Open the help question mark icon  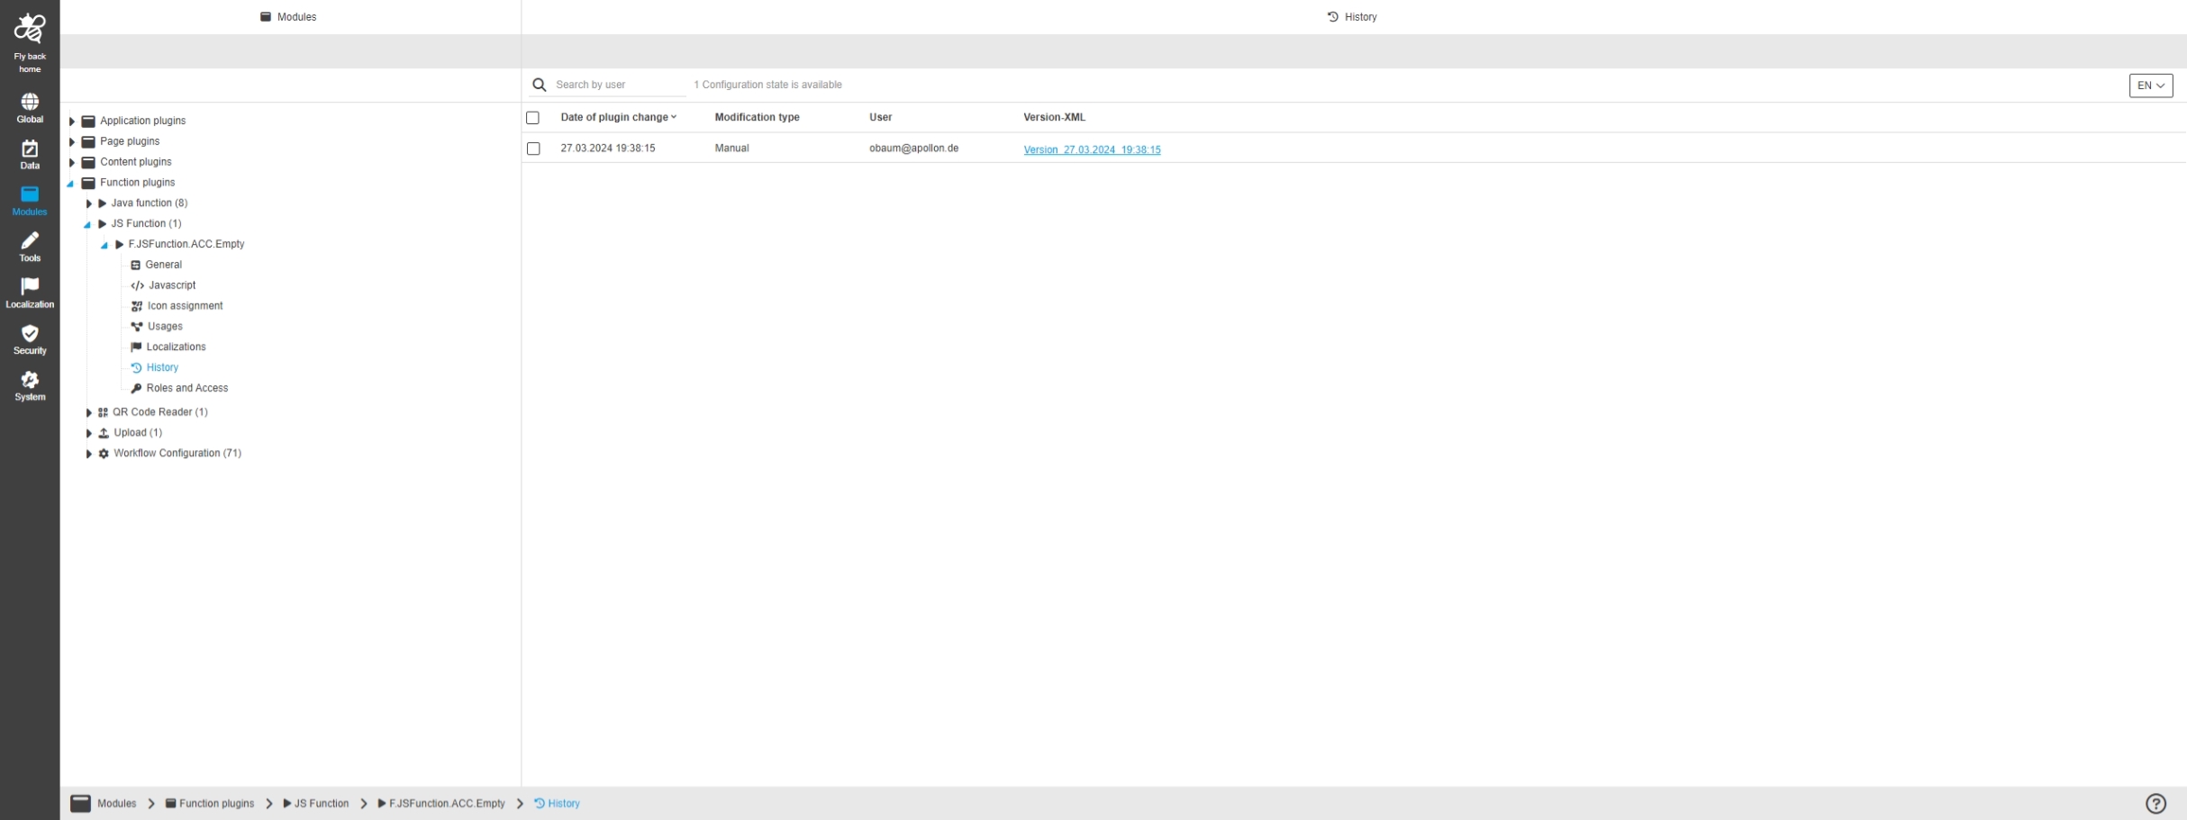click(x=2155, y=804)
